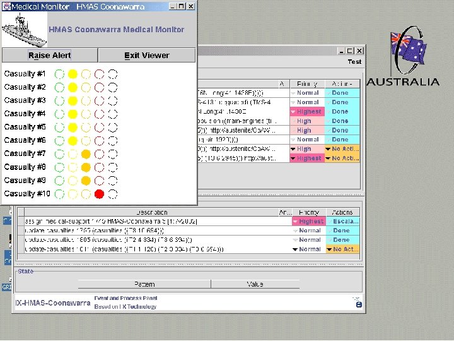Image resolution: width=454 pixels, height=341 pixels.
Task: Open Highest priority dropdown for assign medical-support row
Action: coord(309,221)
